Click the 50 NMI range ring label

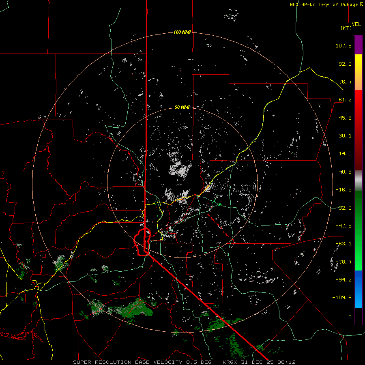182,107
